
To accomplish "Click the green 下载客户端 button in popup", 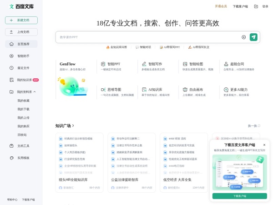I will tap(240, 196).
